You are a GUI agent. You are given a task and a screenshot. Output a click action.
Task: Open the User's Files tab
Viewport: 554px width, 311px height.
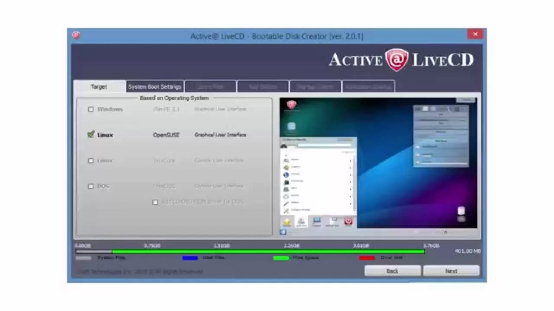click(x=211, y=86)
